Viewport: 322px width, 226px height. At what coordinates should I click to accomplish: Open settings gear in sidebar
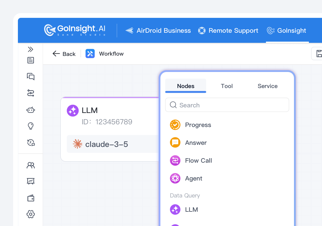30,214
